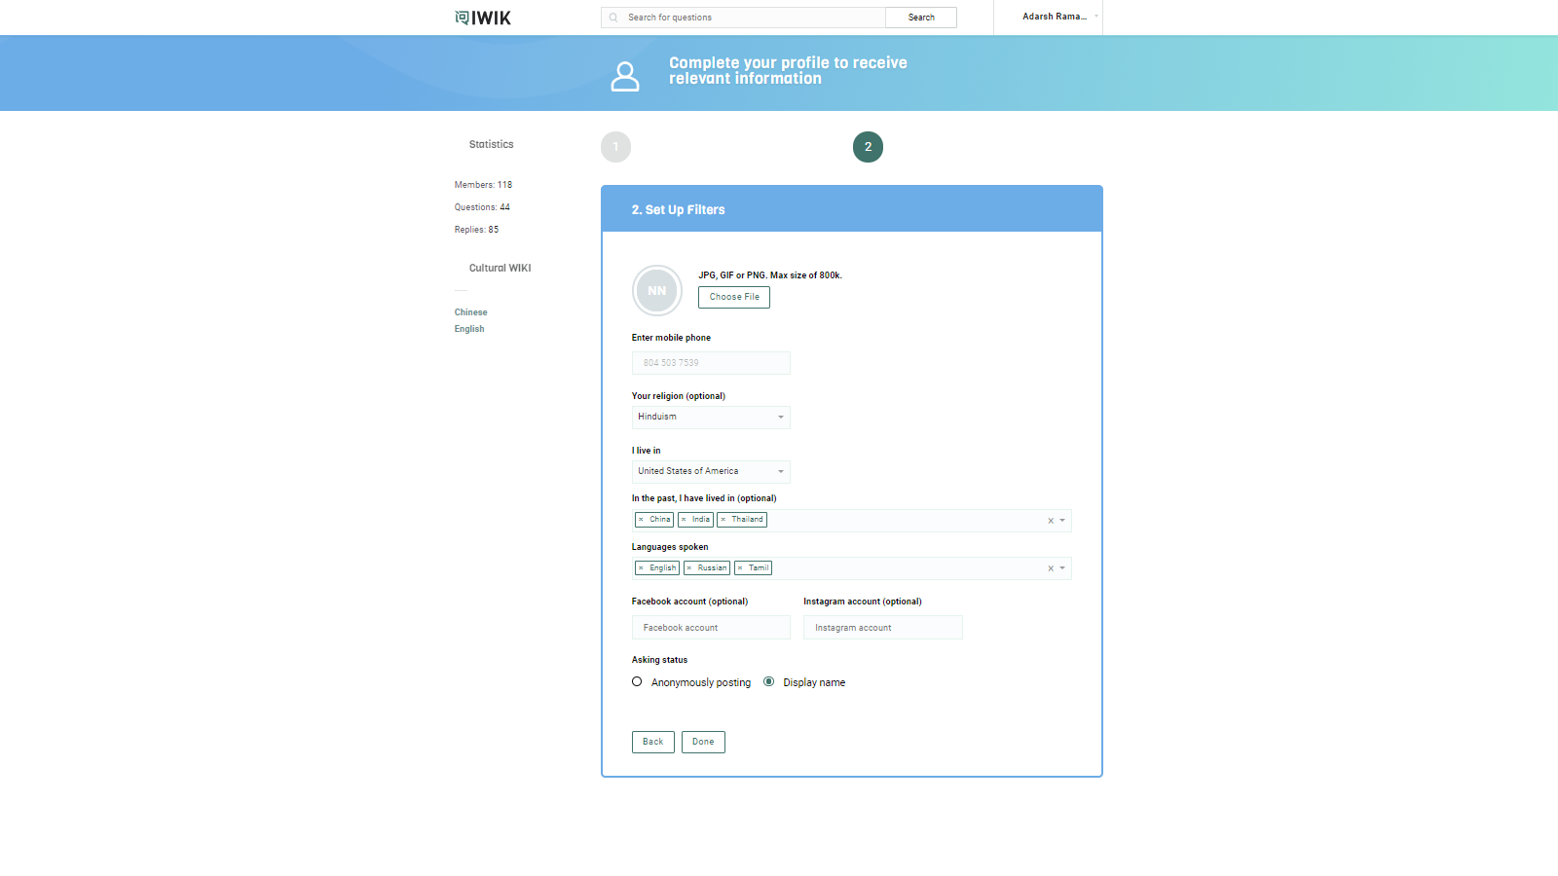1558x876 pixels.
Task: Remove the India tag
Action: (684, 520)
